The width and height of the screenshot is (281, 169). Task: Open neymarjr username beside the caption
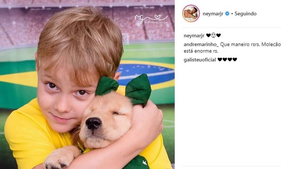coord(194,36)
